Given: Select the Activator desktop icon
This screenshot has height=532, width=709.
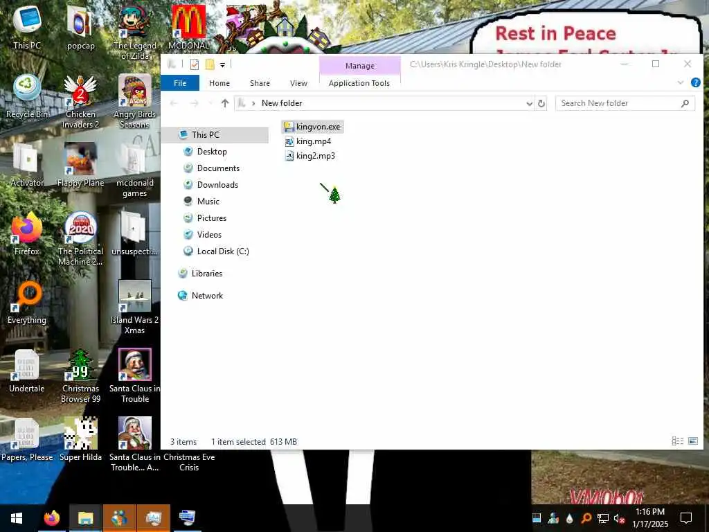Looking at the screenshot, I should (27, 165).
